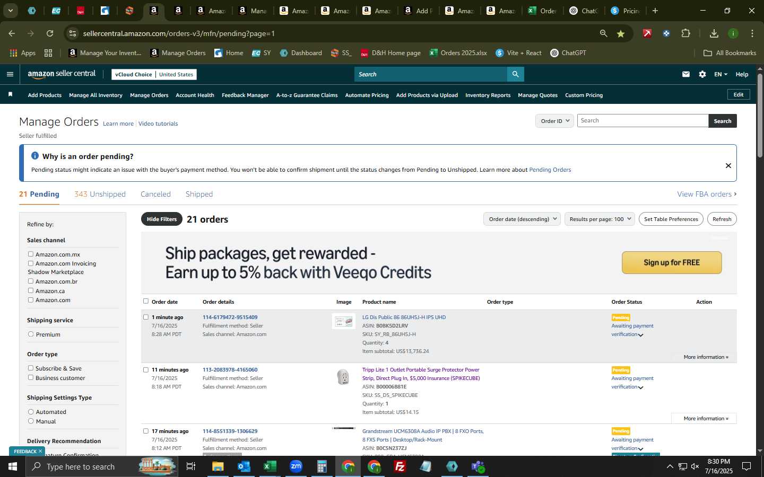Click Set Table Preferences button
The height and width of the screenshot is (477, 764).
pos(671,219)
